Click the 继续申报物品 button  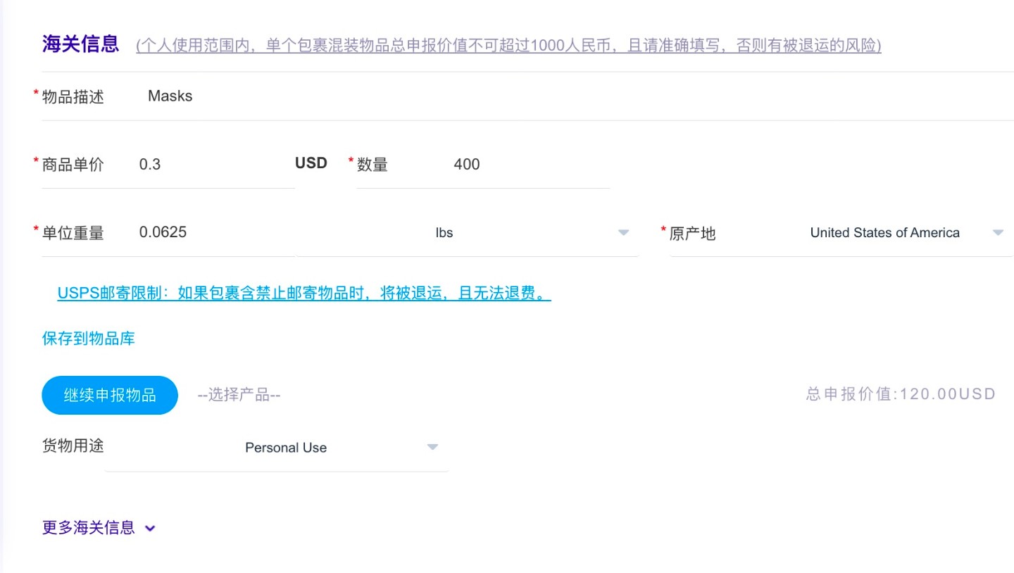[x=110, y=395]
